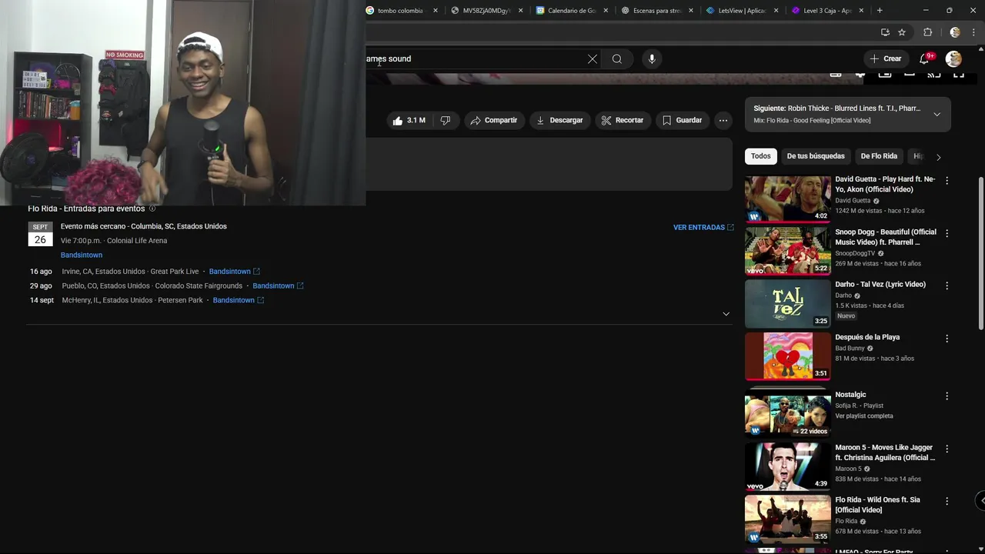The height and width of the screenshot is (554, 985).
Task: Close the Level 3 Caja tab
Action: (x=861, y=10)
